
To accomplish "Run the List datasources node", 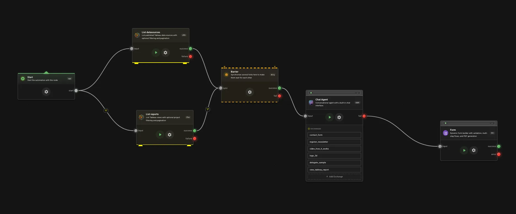I will coord(156,52).
